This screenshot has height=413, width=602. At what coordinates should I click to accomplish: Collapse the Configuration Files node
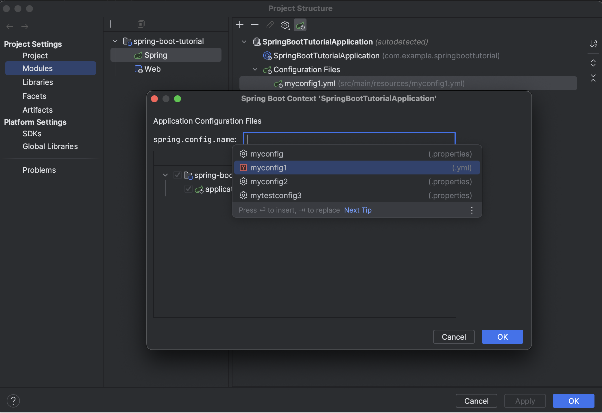click(255, 69)
